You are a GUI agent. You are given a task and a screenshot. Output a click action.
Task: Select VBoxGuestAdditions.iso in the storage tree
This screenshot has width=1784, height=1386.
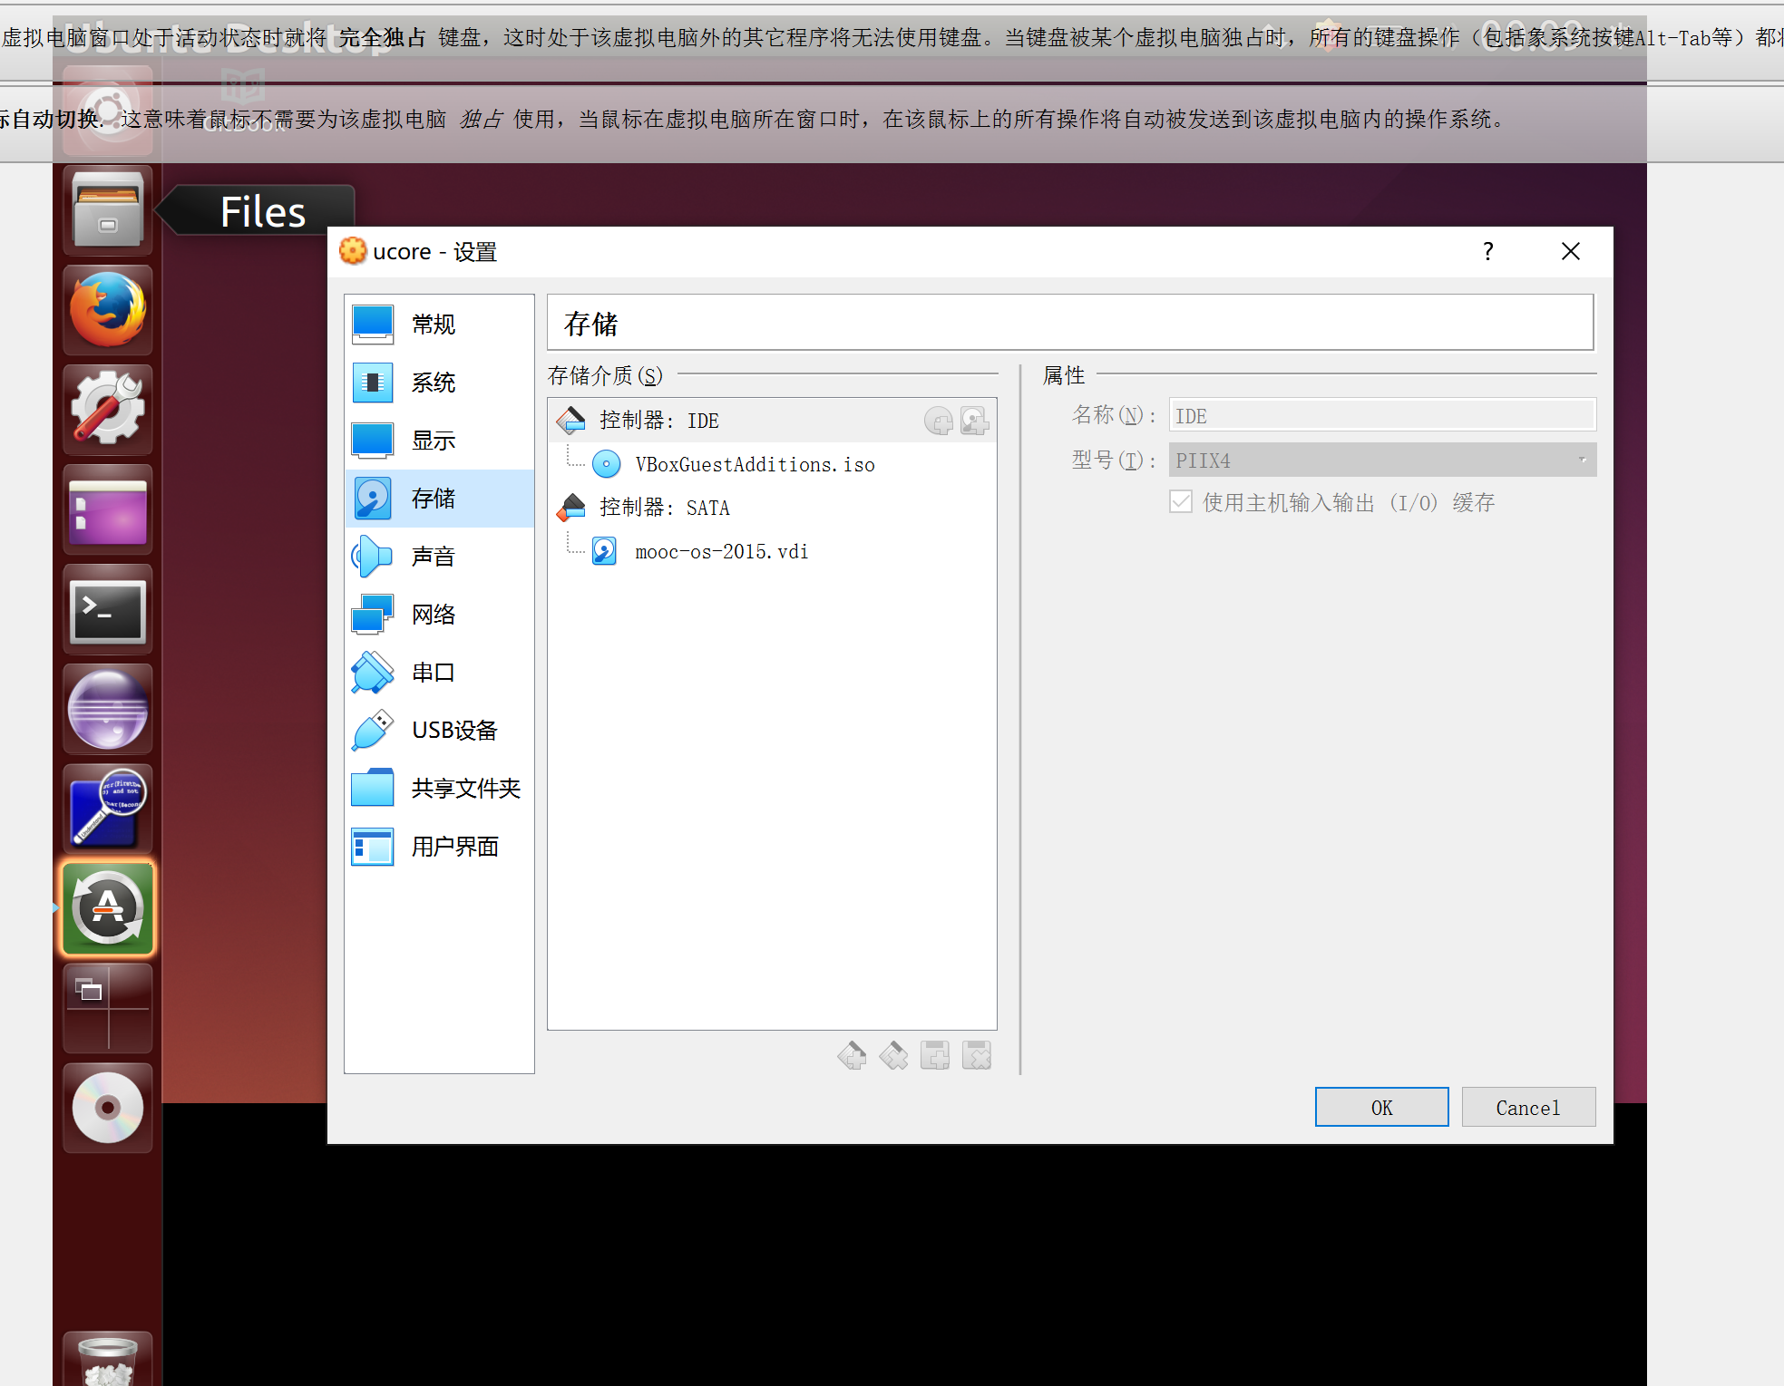pyautogui.click(x=755, y=463)
